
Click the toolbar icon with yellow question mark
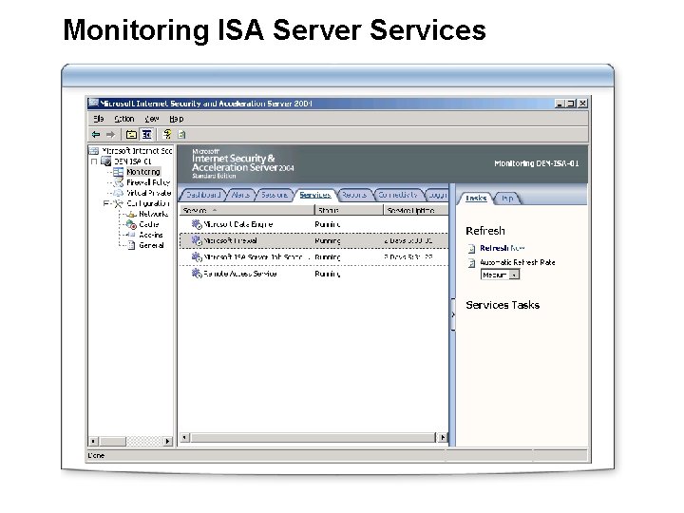coord(167,134)
